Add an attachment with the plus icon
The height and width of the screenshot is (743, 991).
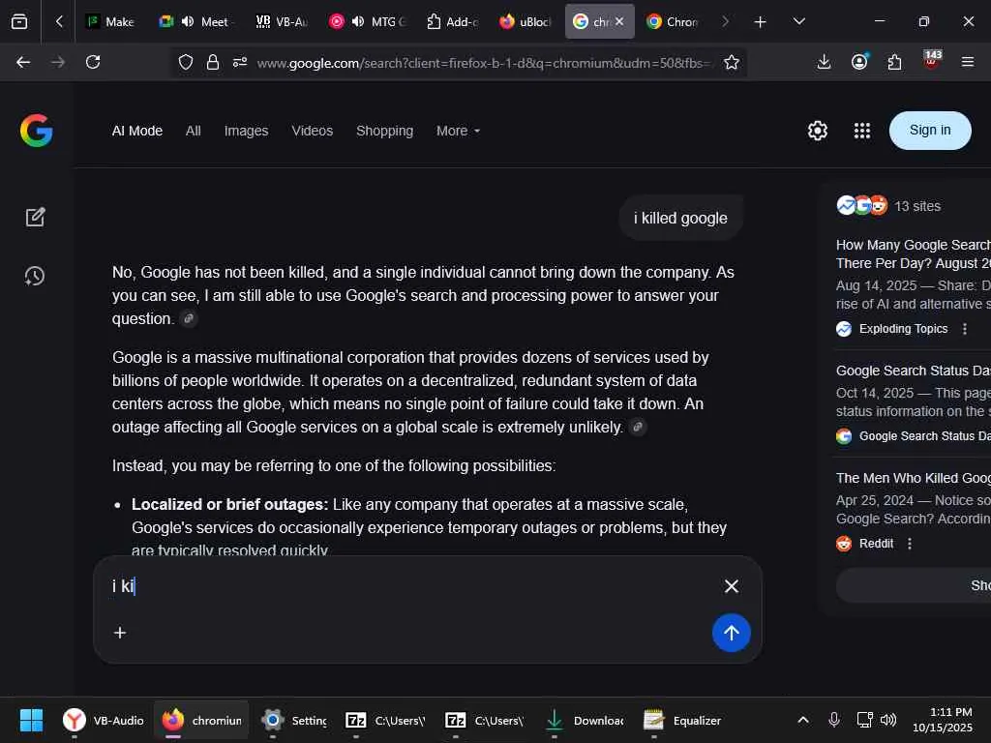[x=119, y=633]
